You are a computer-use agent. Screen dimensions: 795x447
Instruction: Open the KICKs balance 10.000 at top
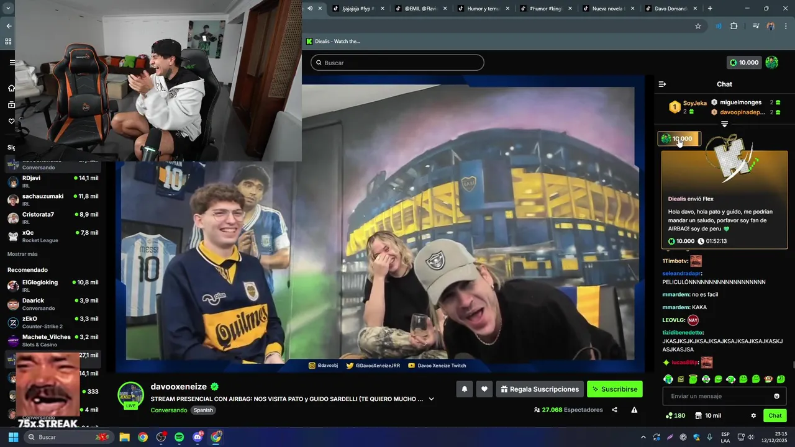744,63
